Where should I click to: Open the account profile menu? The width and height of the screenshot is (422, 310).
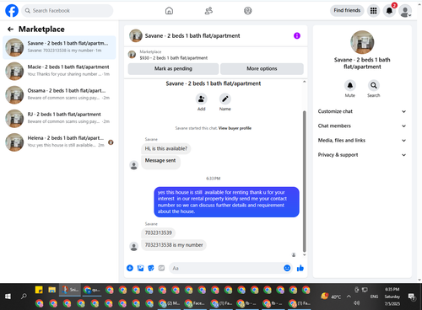pyautogui.click(x=405, y=11)
